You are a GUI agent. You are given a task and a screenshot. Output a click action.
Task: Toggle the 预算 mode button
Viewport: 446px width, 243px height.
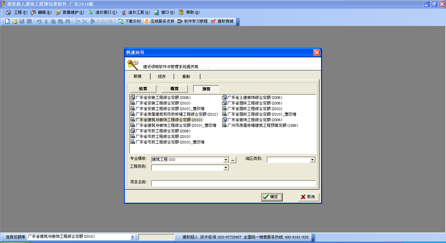(206, 89)
